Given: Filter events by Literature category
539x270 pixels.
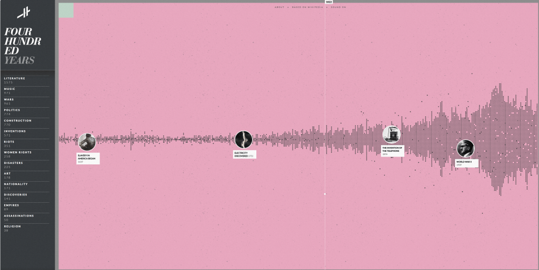Looking at the screenshot, I should (x=15, y=78).
